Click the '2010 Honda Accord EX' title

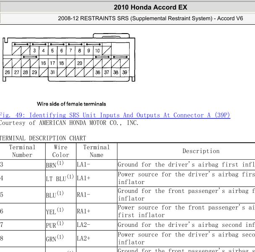click(x=151, y=7)
